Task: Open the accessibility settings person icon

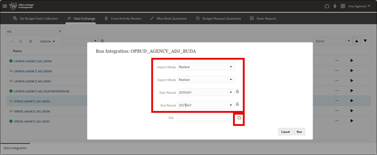Action: (x=335, y=6)
